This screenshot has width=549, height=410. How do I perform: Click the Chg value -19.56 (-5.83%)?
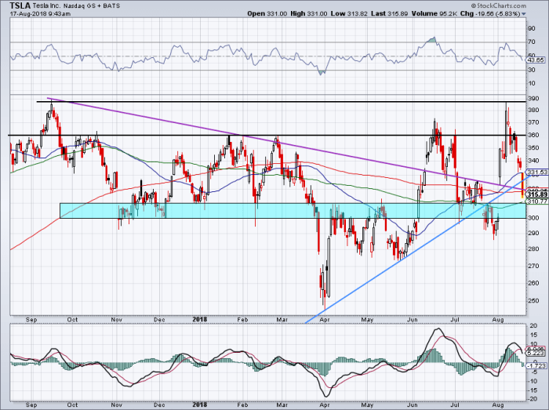coord(496,13)
